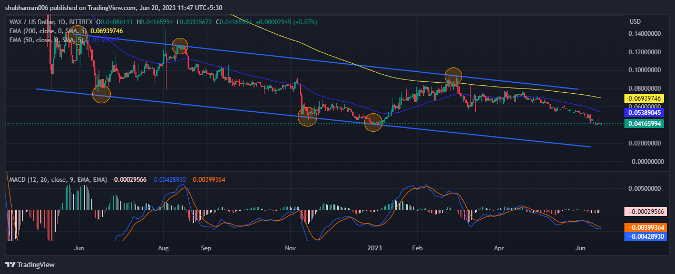Click the Feb label on the time axis
Screen dimensions: 675x274
pyautogui.click(x=417, y=247)
